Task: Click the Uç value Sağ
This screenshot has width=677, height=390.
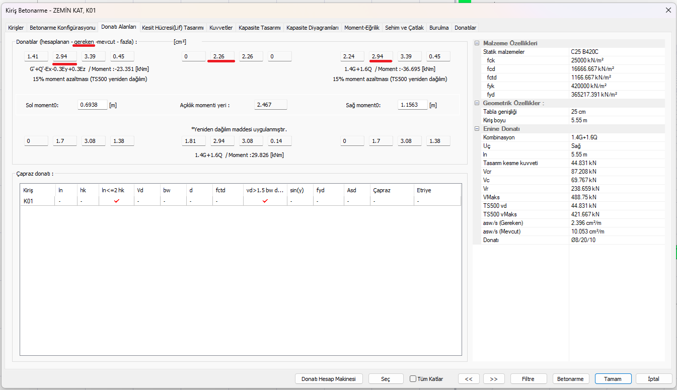Action: point(576,146)
